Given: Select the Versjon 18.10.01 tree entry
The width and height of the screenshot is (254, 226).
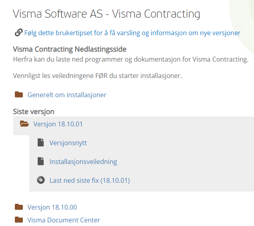Looking at the screenshot, I should [x=58, y=124].
